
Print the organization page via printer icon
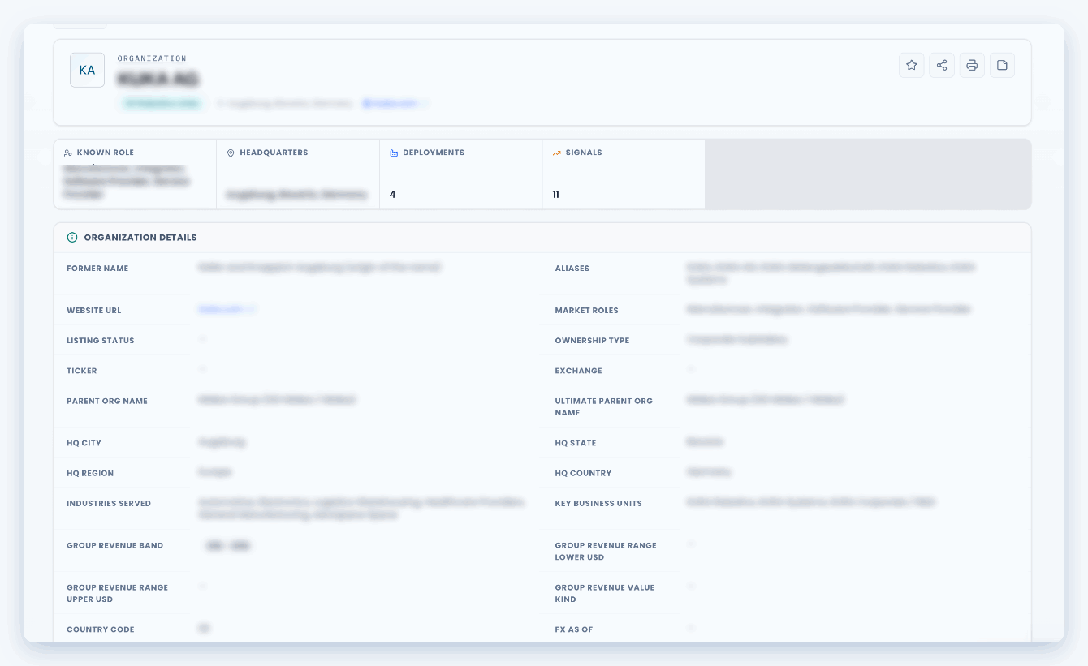pyautogui.click(x=972, y=66)
